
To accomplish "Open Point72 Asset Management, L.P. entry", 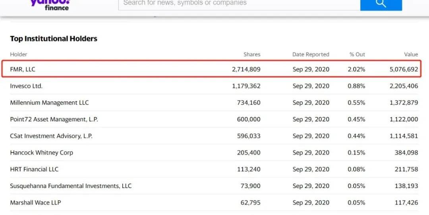I will tap(54, 119).
